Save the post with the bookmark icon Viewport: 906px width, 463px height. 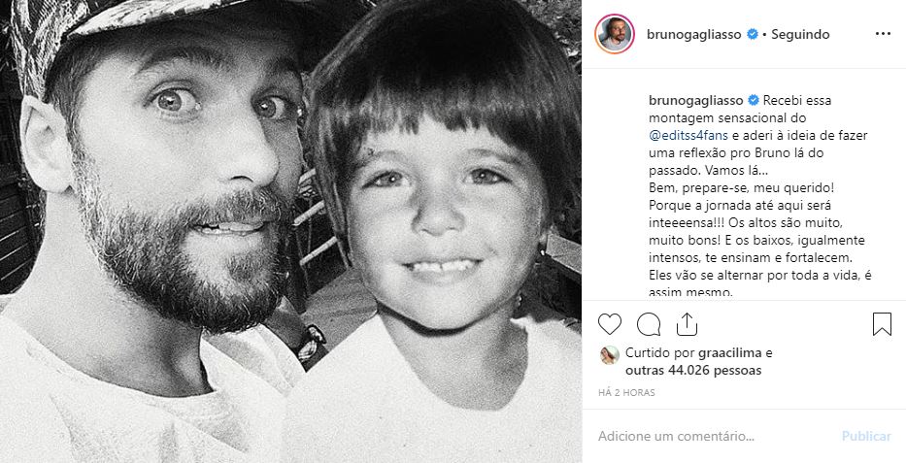click(x=882, y=323)
